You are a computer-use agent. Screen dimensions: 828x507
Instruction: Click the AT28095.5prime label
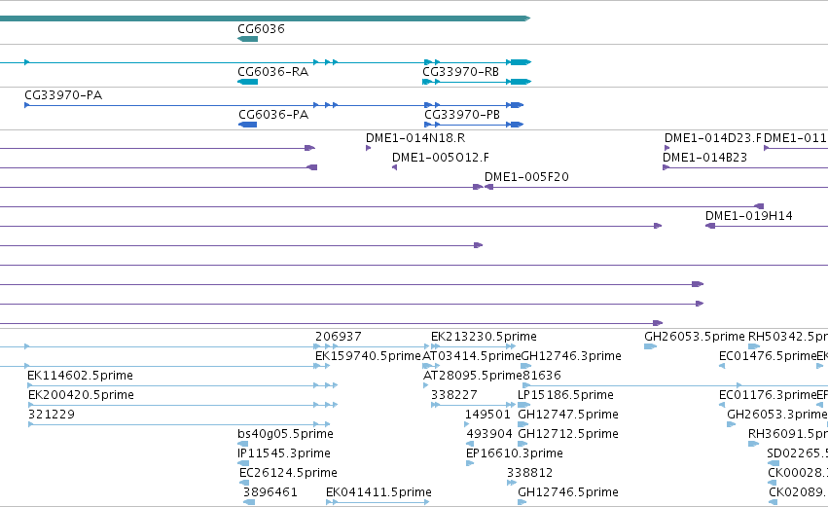coord(473,376)
